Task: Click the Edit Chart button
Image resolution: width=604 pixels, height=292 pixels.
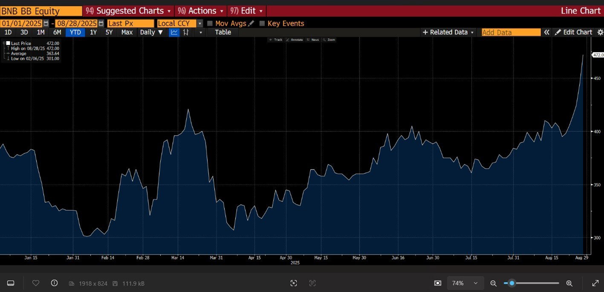Action: 573,32
